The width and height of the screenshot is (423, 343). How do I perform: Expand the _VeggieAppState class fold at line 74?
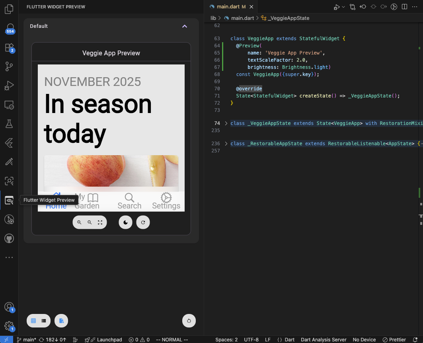pos(225,123)
